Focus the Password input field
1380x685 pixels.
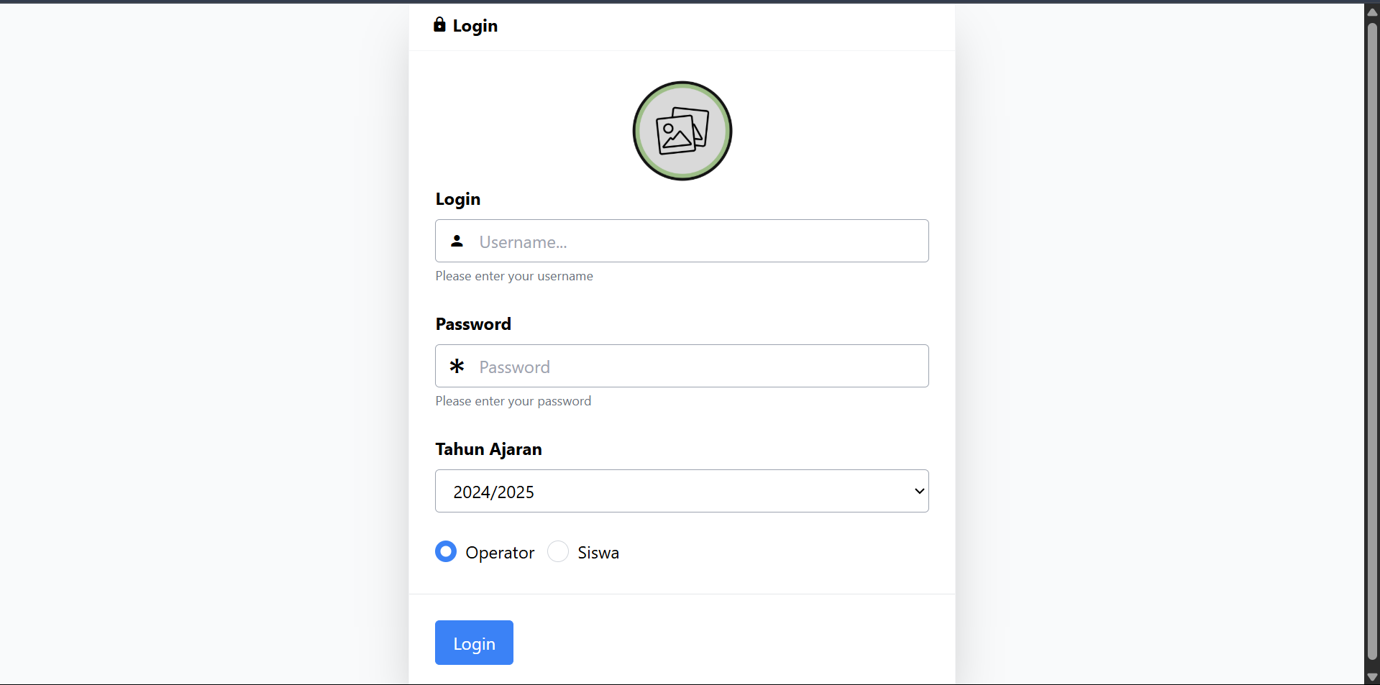pyautogui.click(x=698, y=367)
